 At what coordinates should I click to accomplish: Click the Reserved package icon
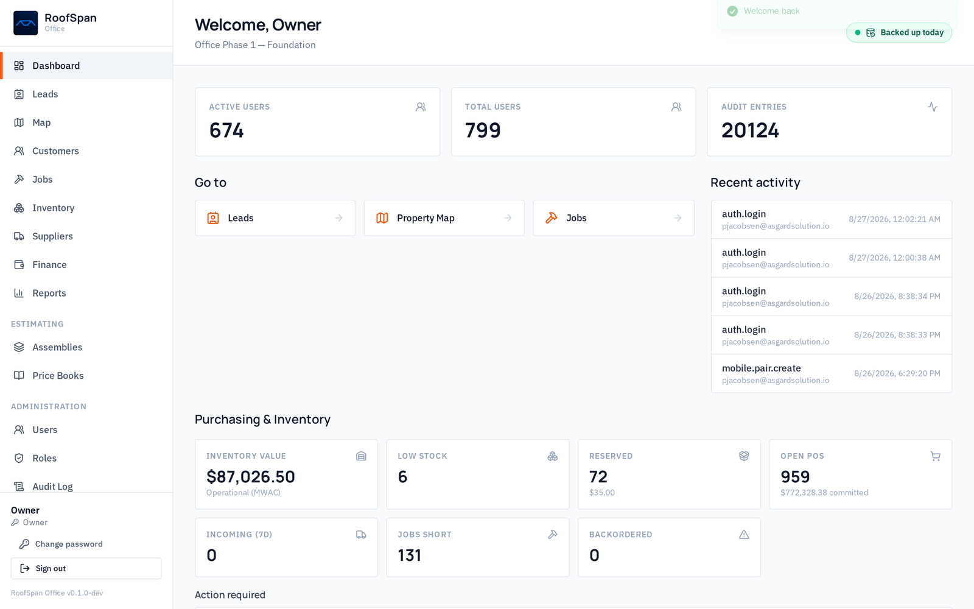[x=744, y=456]
